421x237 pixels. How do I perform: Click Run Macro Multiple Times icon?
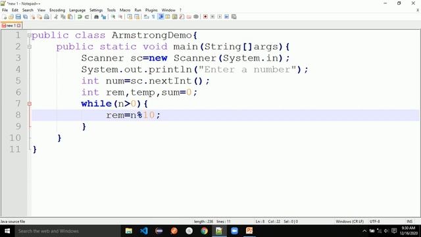pos(226,16)
